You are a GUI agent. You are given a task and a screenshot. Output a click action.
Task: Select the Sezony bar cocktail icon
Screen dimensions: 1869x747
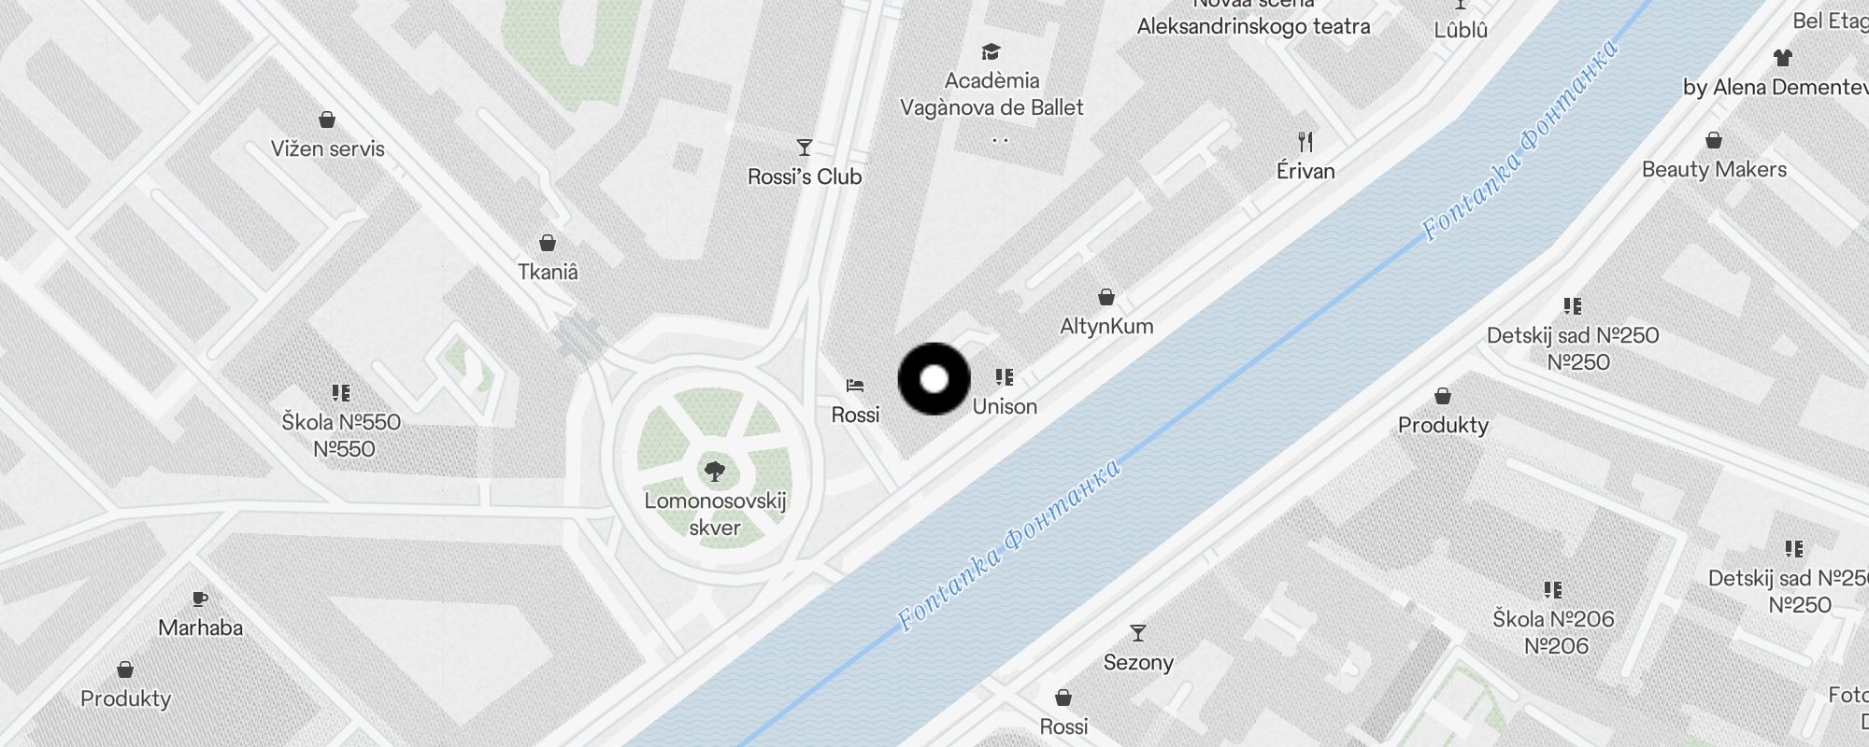[x=1137, y=633]
